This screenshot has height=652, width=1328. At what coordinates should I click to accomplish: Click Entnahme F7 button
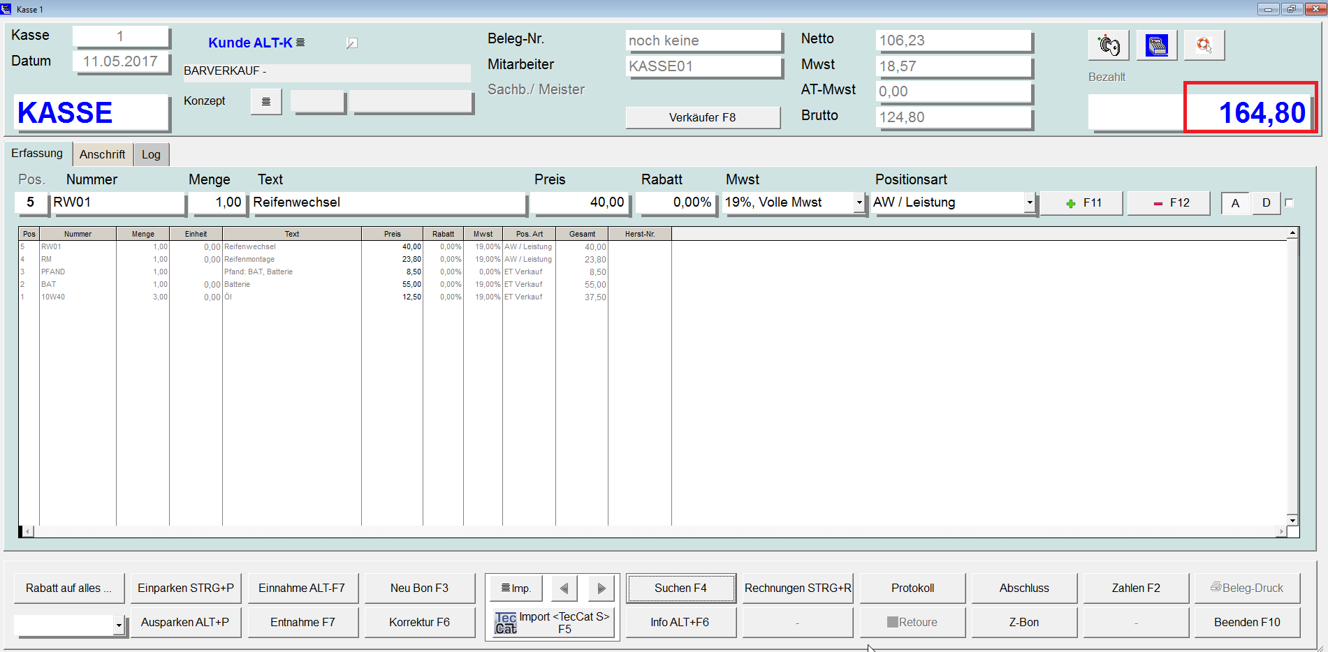[x=302, y=623]
